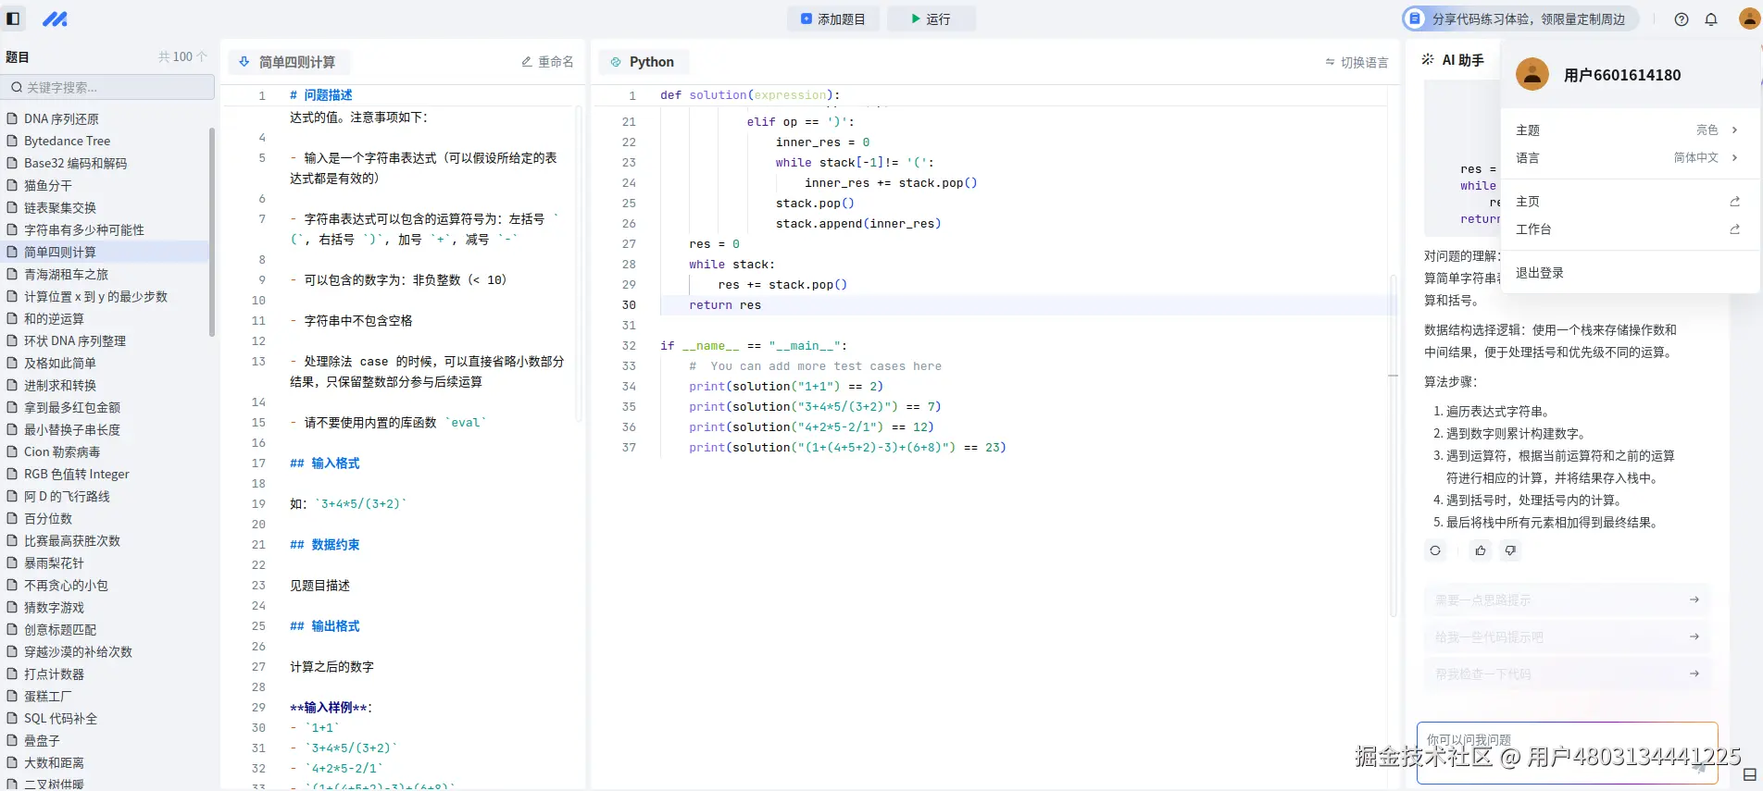Screen dimensions: 1763x791
Task: Click the arrow on first AI suggestion
Action: point(1694,599)
